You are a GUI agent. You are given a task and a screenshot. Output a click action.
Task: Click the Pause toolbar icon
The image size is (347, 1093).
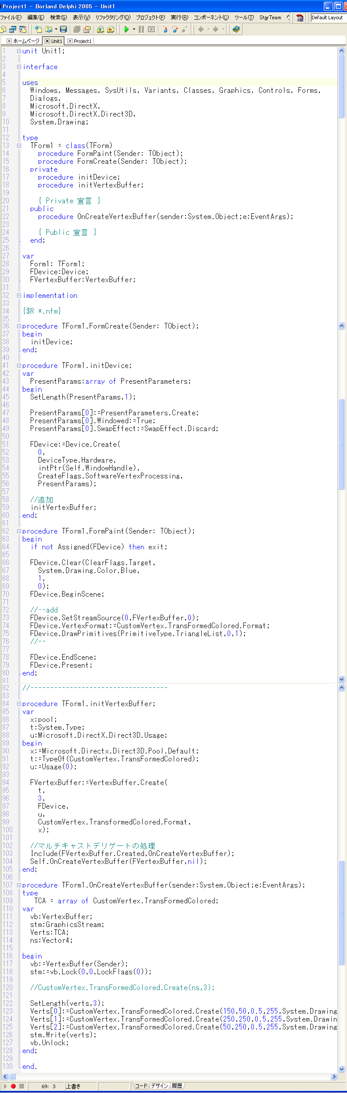(x=141, y=29)
